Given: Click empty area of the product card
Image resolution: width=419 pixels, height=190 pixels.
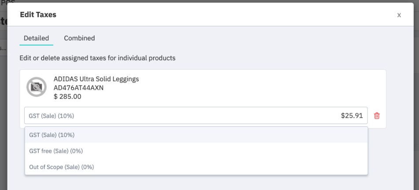Looking at the screenshot, I should (x=254, y=88).
